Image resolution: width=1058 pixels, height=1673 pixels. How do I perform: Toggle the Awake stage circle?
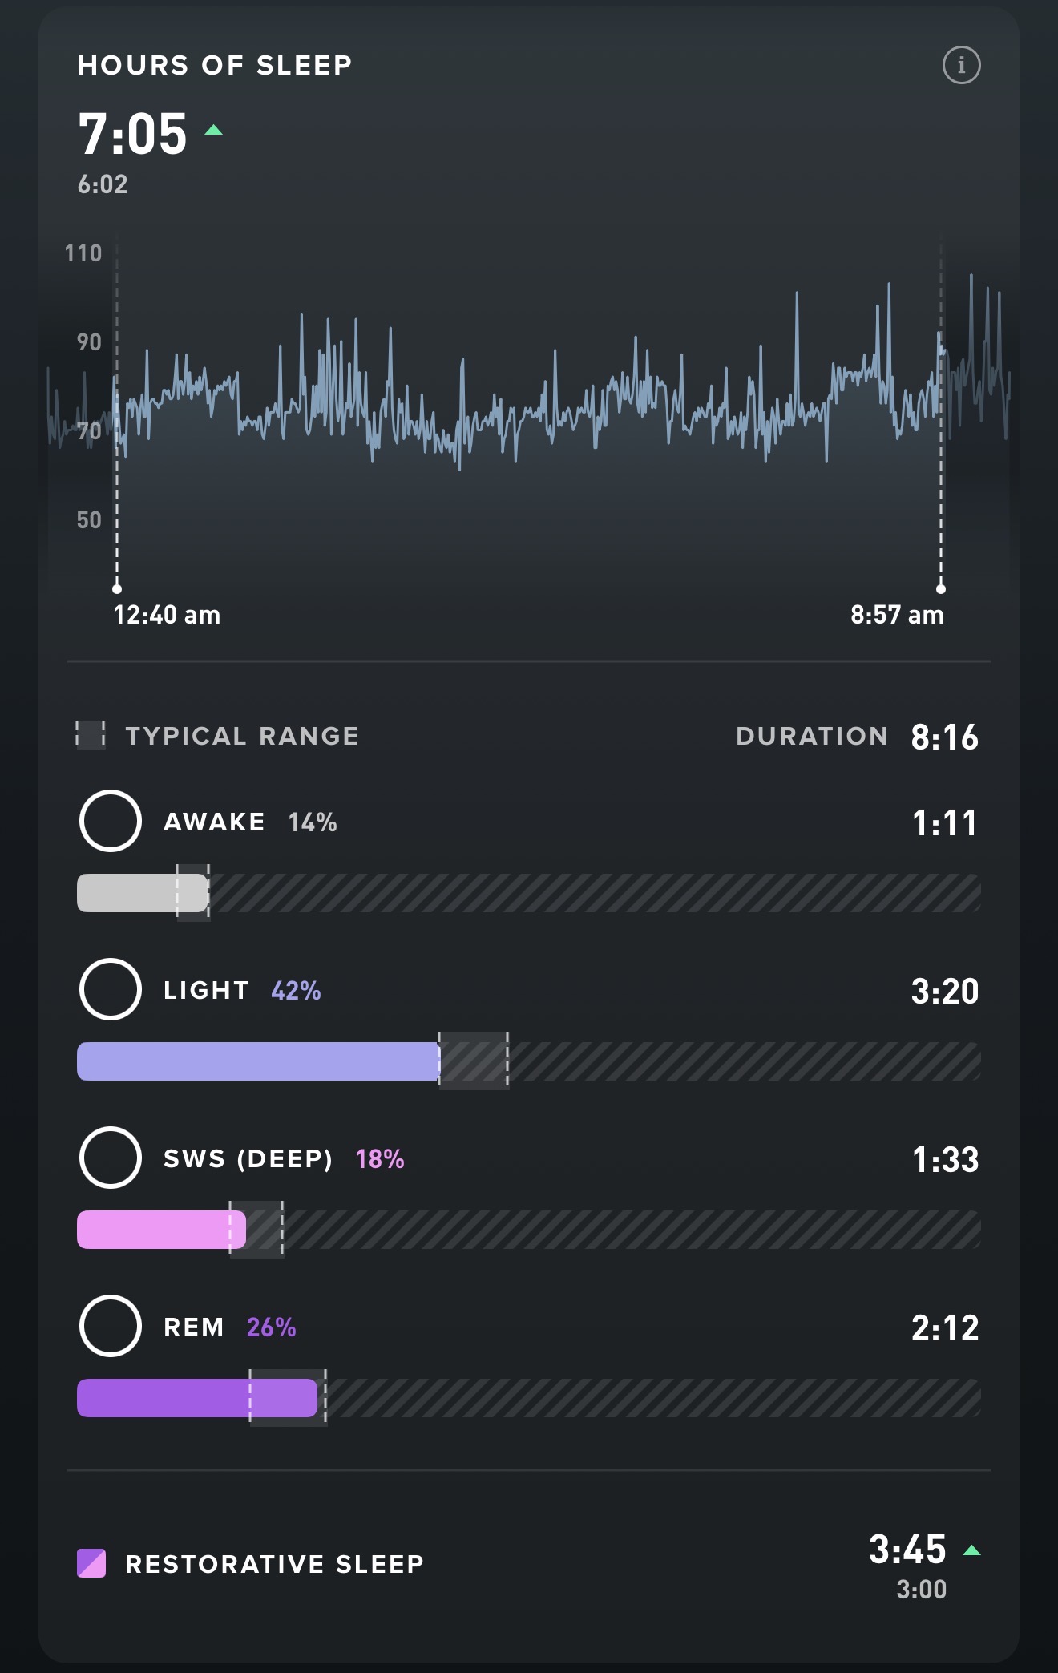tap(111, 821)
